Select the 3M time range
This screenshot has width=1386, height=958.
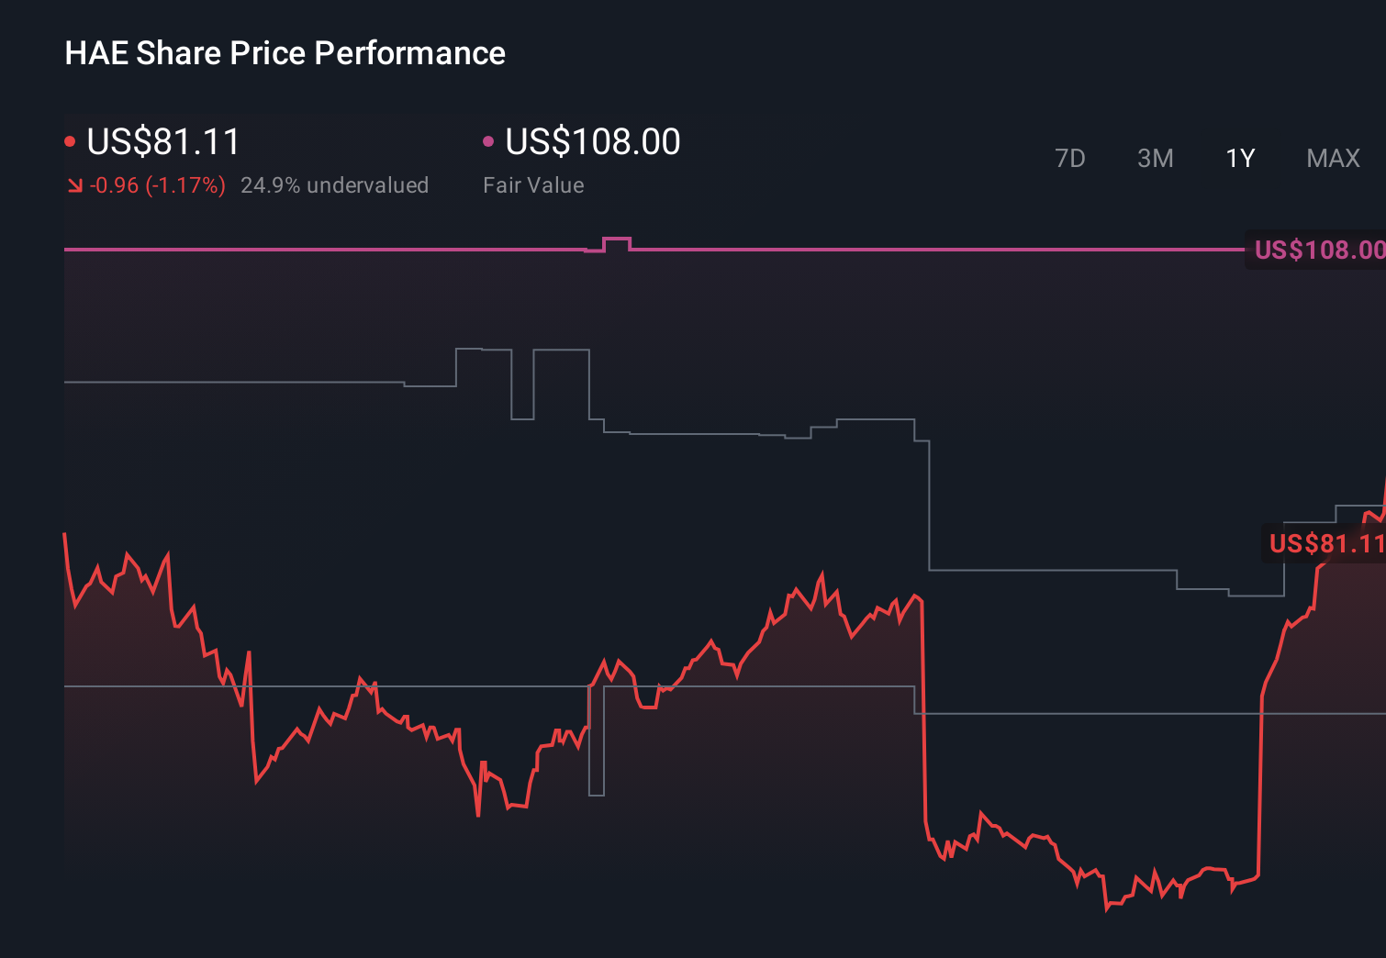(1155, 159)
